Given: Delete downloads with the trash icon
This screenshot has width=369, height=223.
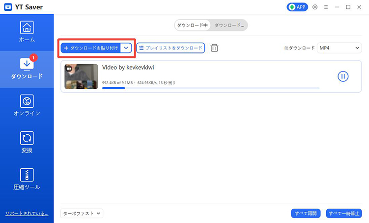Looking at the screenshot, I should click(x=214, y=48).
